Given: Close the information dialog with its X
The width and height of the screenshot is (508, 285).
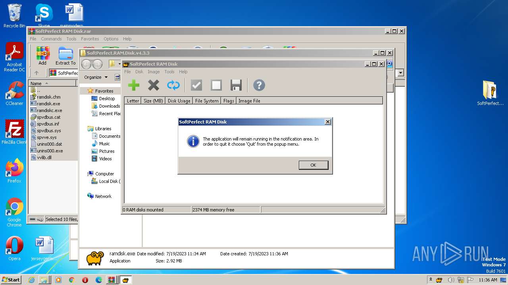Looking at the screenshot, I should point(328,122).
